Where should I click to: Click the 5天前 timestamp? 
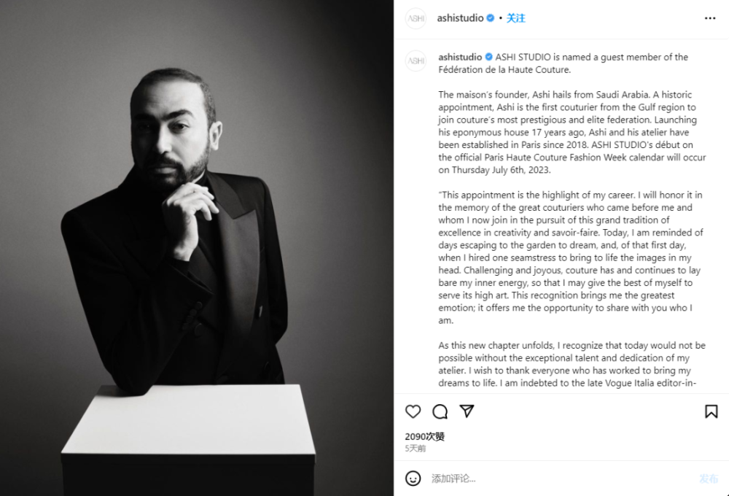tap(416, 449)
